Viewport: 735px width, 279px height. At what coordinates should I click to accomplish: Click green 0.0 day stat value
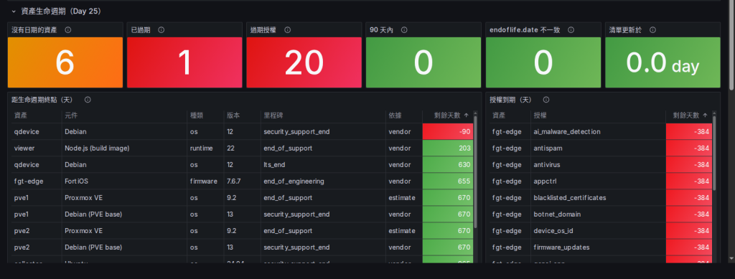(663, 63)
